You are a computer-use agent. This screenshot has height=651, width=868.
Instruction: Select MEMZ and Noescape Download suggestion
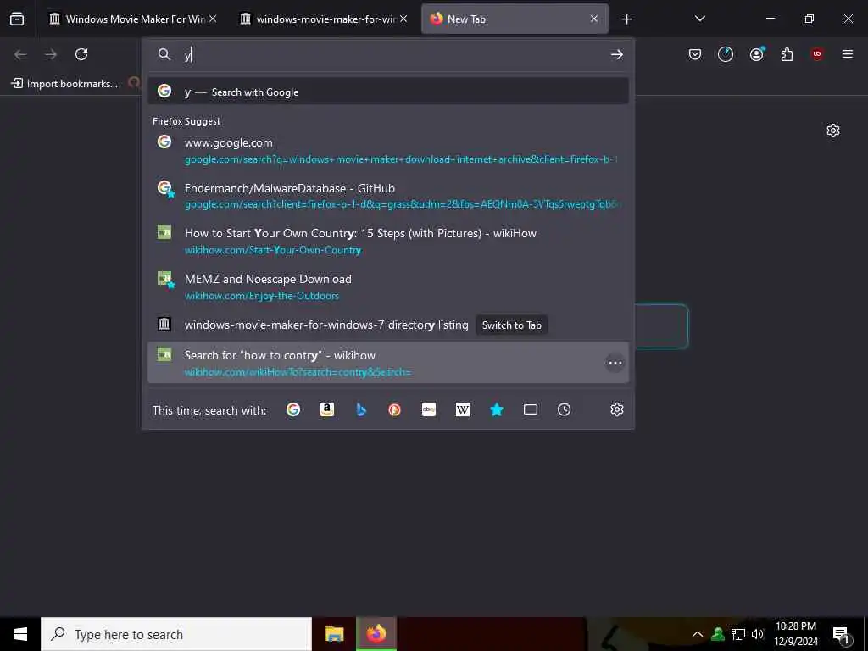388,287
